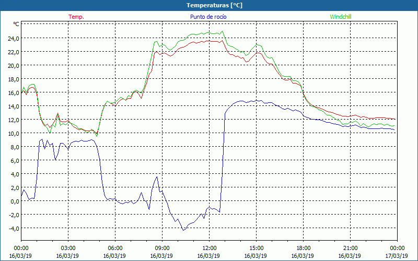
Task: Select the blue 'Punto de rocío' legend label
Action: click(x=208, y=17)
